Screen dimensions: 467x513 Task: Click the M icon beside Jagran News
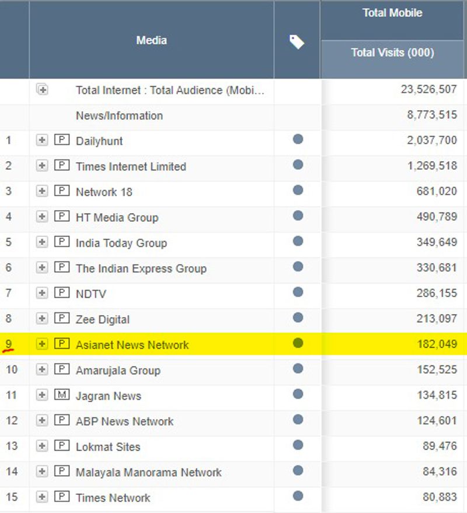61,395
